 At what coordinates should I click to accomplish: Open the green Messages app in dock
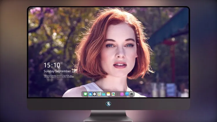tap(85, 94)
